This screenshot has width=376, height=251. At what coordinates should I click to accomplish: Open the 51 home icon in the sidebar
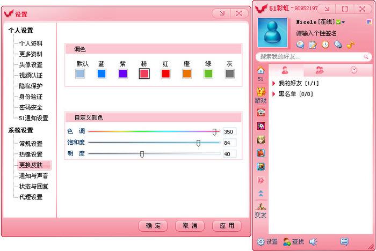click(x=261, y=70)
